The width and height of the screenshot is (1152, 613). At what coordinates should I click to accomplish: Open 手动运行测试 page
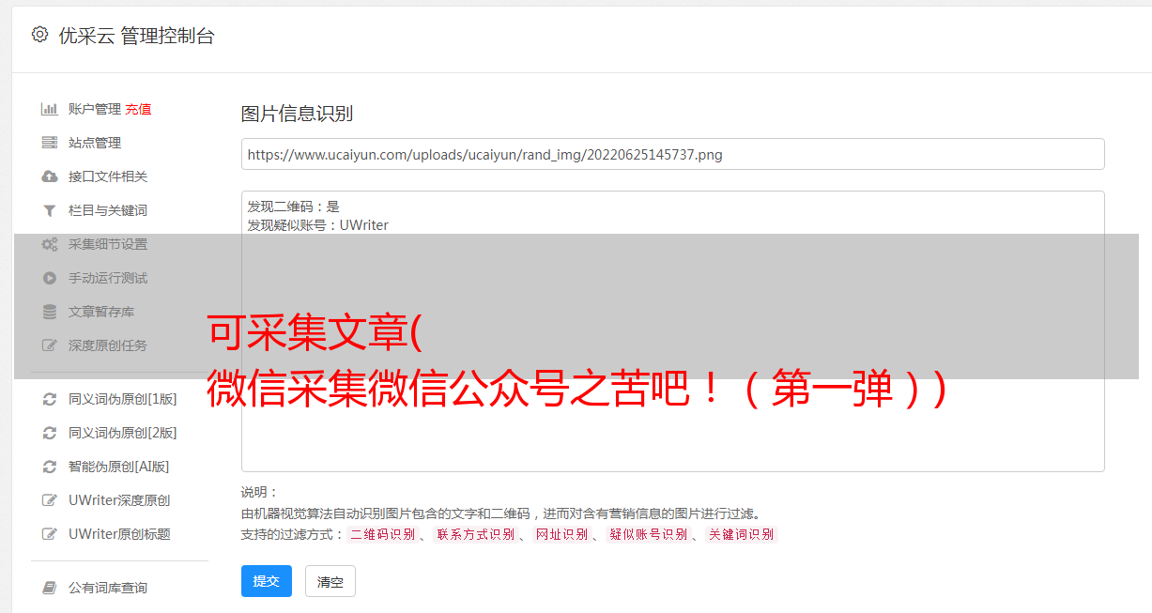click(108, 278)
